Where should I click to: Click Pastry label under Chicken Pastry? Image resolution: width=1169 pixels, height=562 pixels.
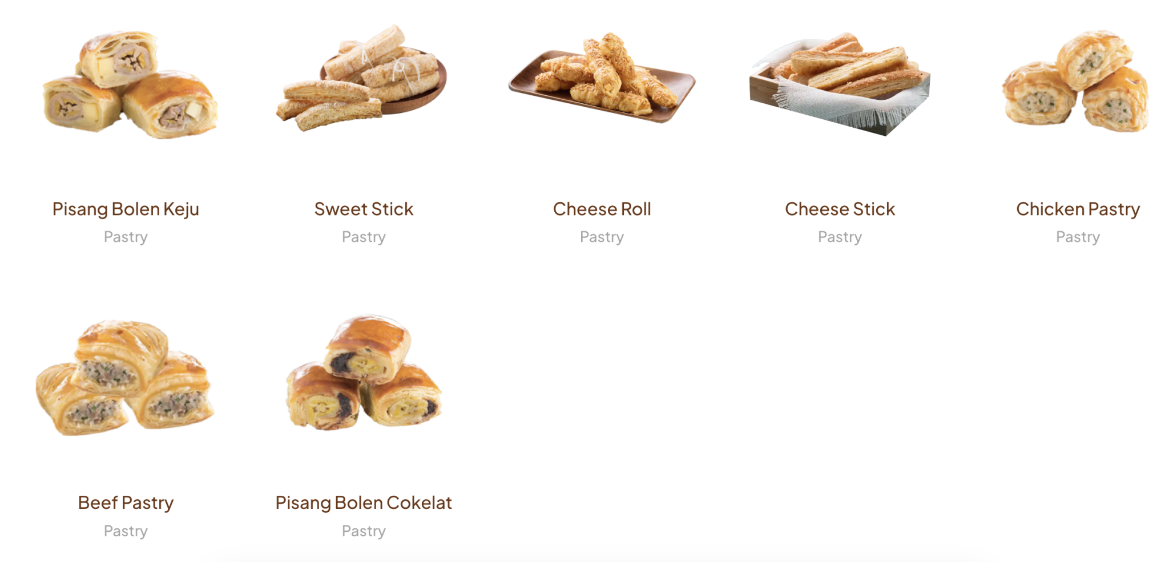pyautogui.click(x=1078, y=237)
